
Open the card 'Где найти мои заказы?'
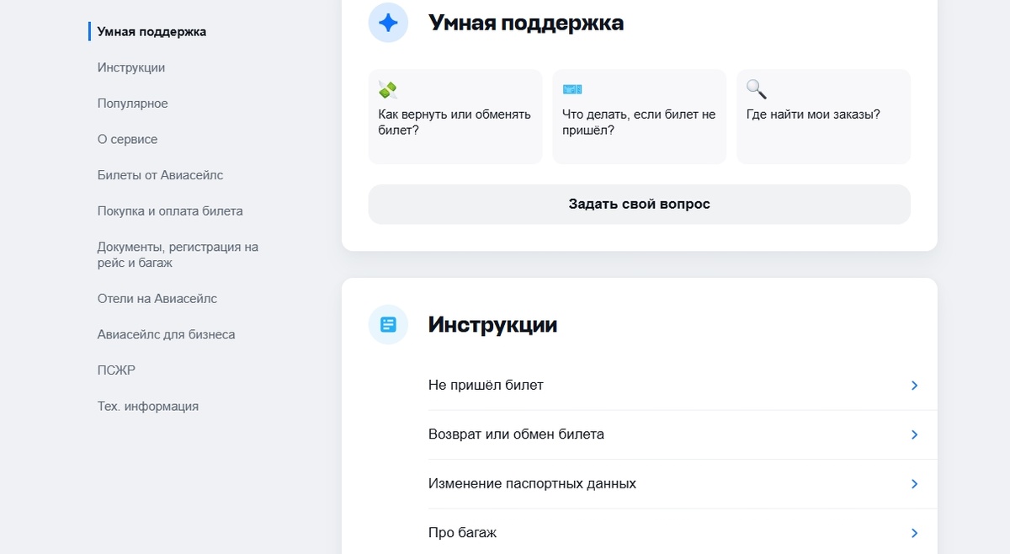coord(822,116)
